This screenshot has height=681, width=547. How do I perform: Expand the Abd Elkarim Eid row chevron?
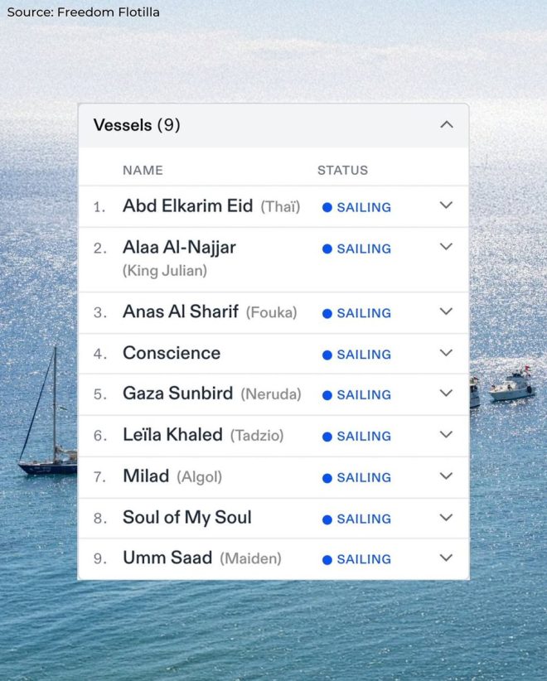click(x=446, y=205)
